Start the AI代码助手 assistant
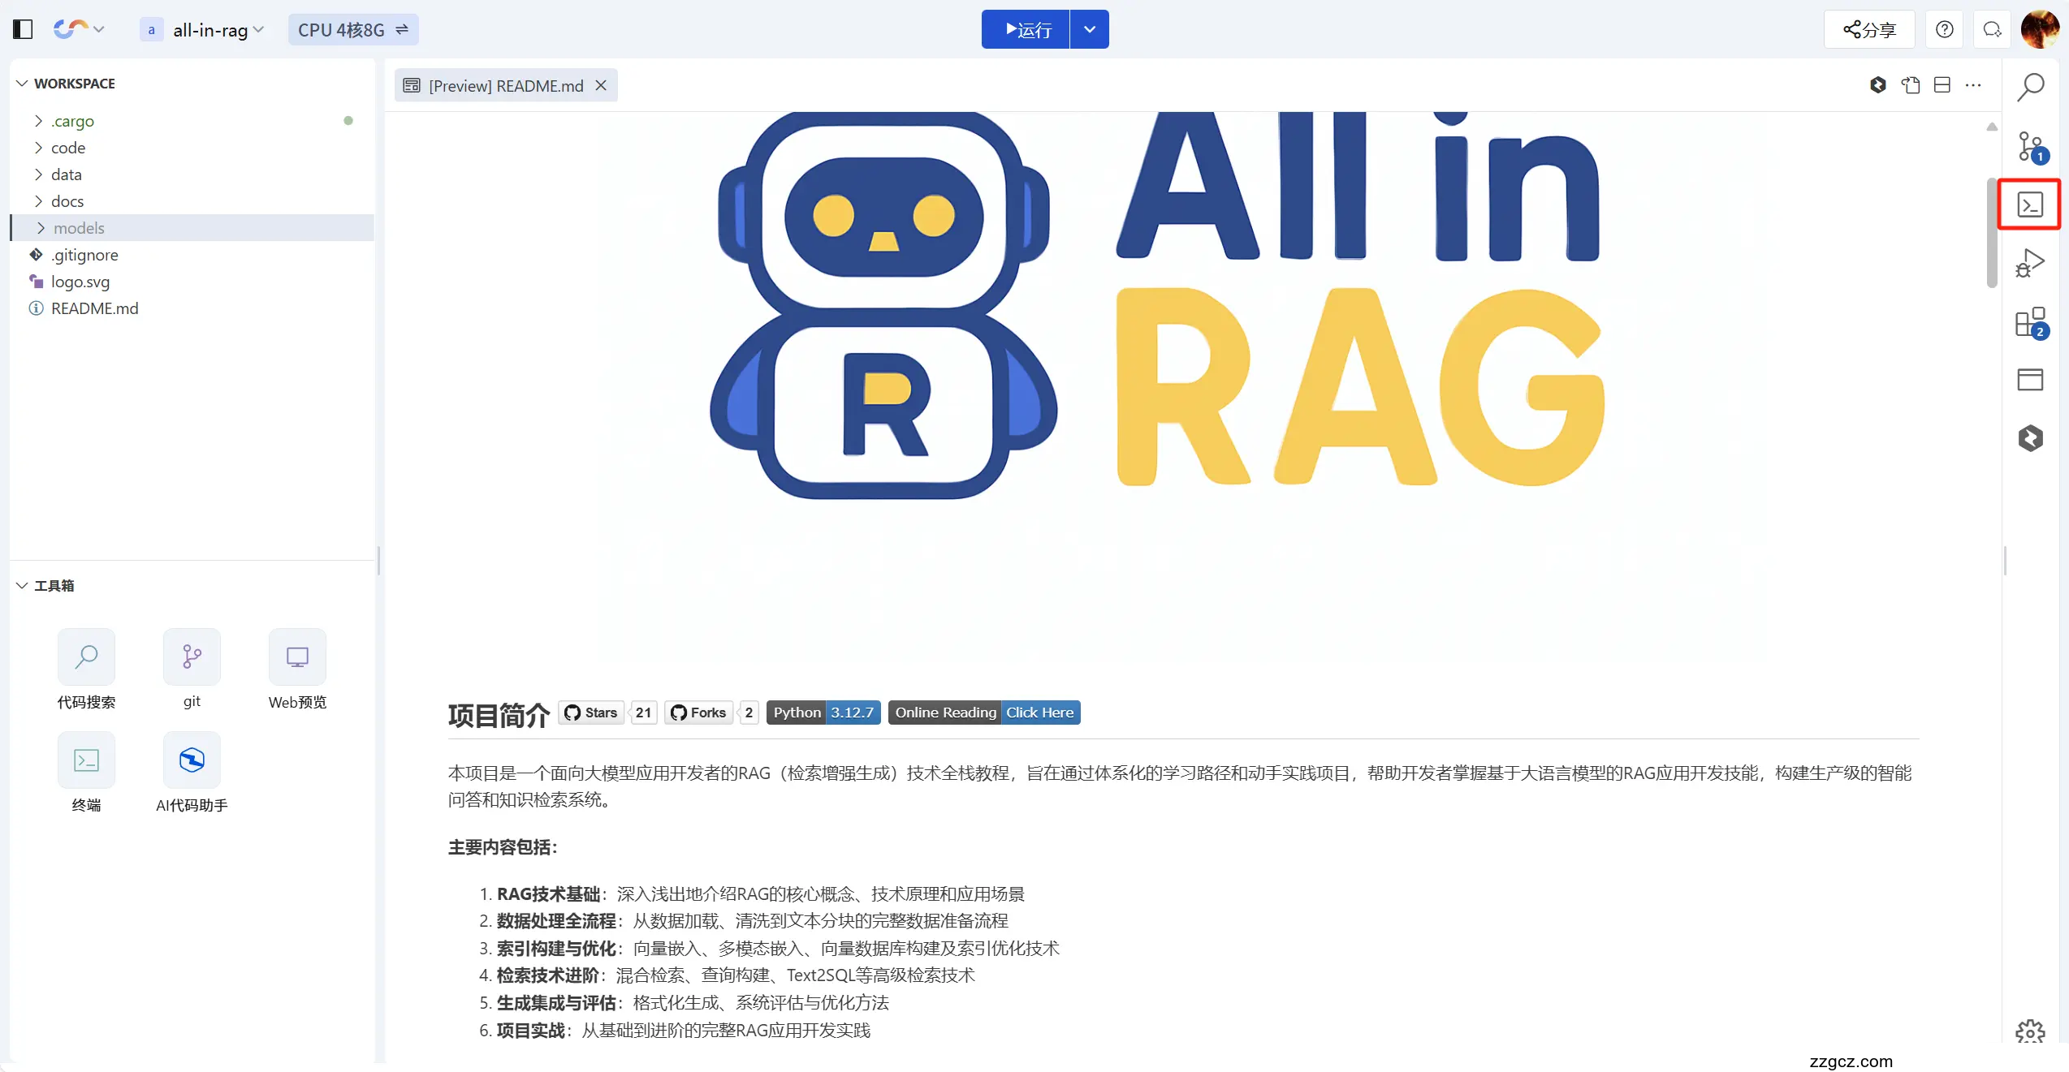The height and width of the screenshot is (1072, 2069). click(192, 771)
